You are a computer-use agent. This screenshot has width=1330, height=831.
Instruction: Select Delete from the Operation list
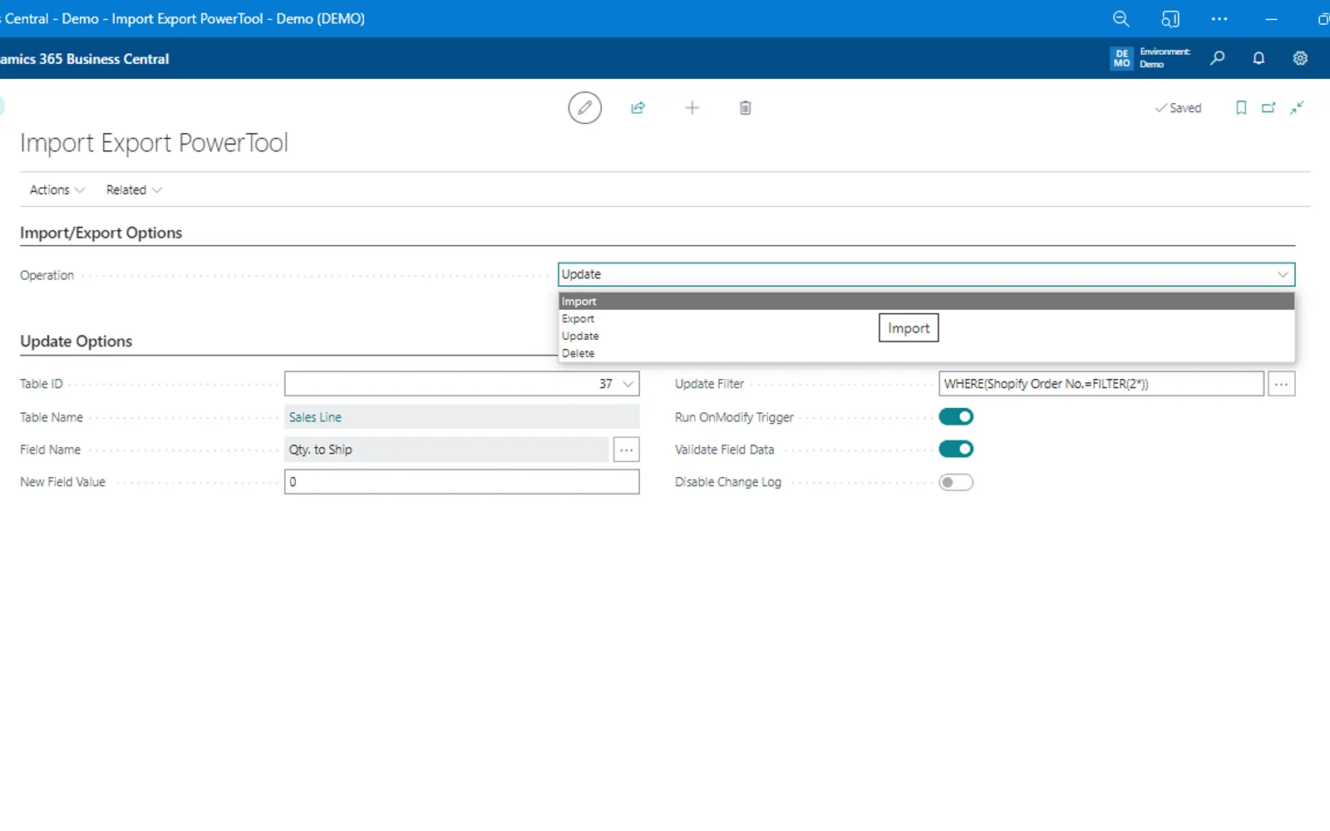pyautogui.click(x=926, y=353)
